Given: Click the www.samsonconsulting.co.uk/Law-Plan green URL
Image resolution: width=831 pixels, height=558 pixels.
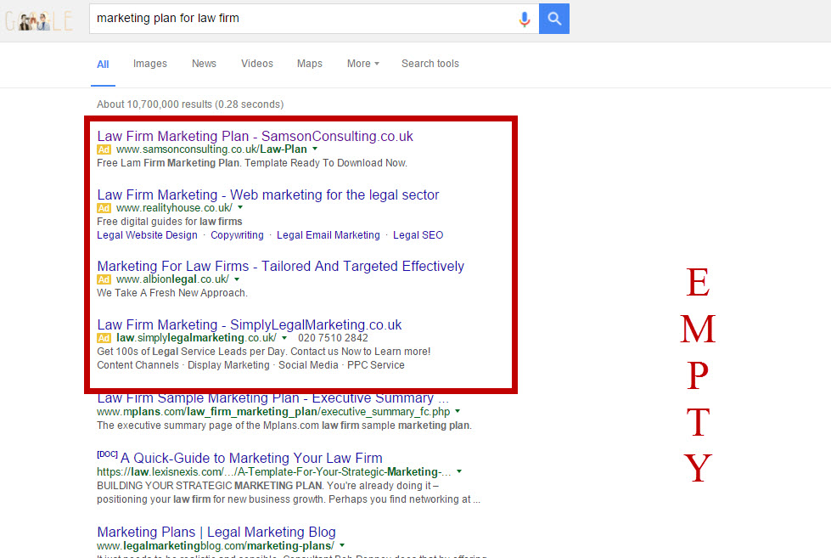Looking at the screenshot, I should tap(211, 149).
